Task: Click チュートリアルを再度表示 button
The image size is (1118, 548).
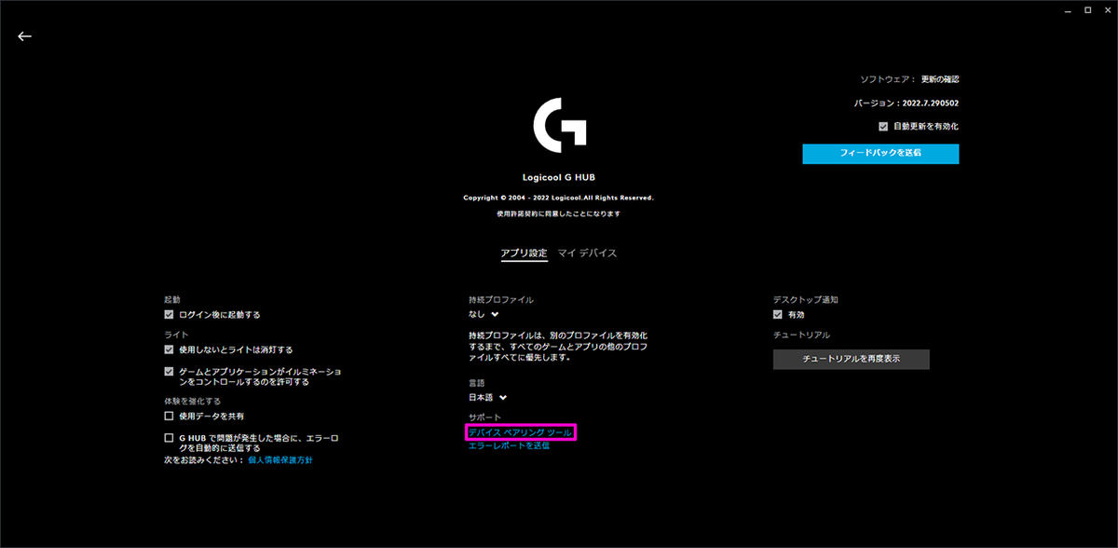Action: 851,359
